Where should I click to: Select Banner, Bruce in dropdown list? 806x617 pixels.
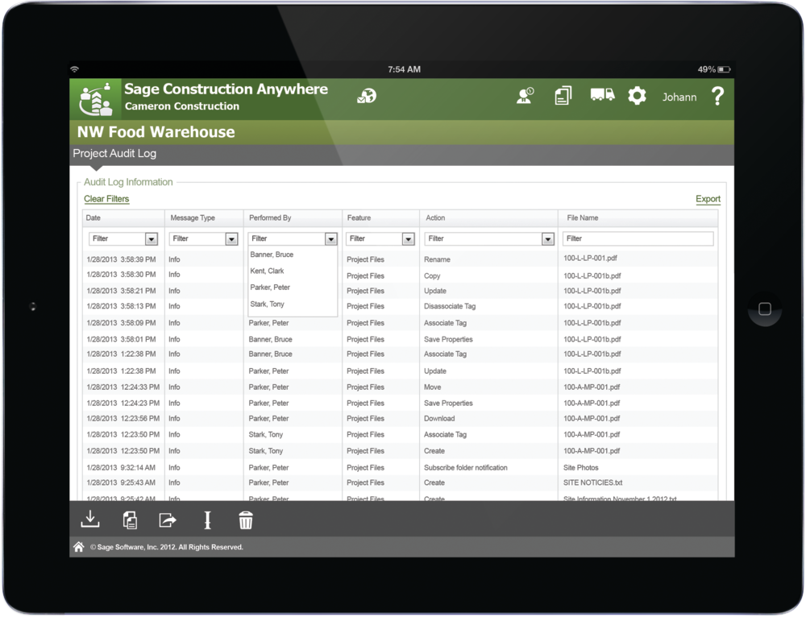pyautogui.click(x=272, y=255)
